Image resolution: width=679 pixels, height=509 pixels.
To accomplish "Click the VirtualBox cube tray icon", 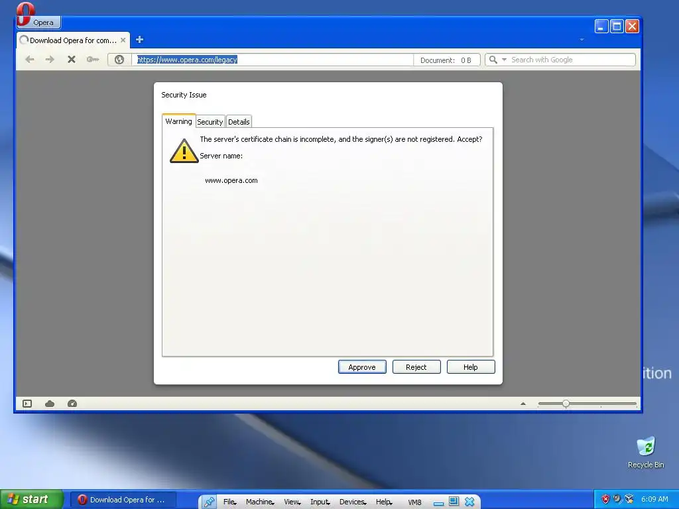I will click(629, 499).
